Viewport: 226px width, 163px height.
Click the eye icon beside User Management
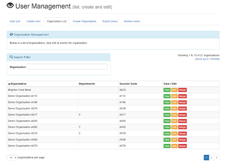(10, 6)
